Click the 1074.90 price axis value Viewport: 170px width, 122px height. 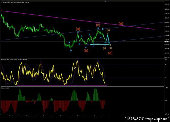(x=167, y=49)
